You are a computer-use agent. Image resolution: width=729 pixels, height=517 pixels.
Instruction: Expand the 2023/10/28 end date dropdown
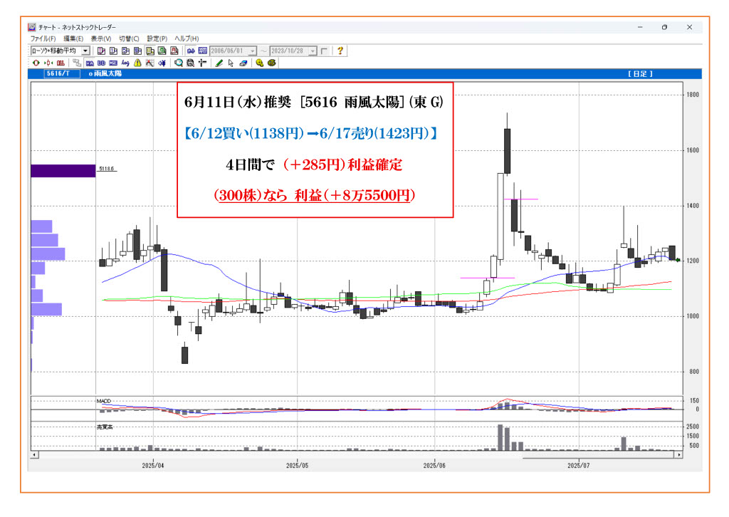pos(313,51)
